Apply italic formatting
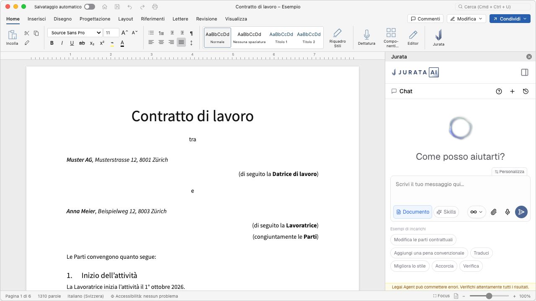 62,43
